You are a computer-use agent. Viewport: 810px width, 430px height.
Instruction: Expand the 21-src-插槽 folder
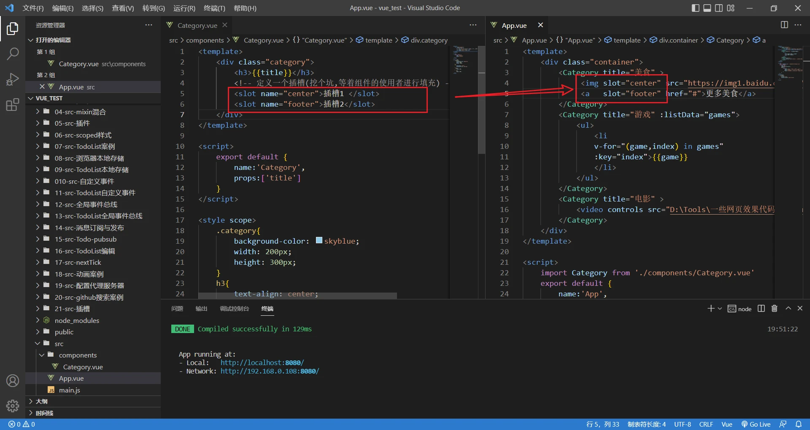tap(72, 309)
